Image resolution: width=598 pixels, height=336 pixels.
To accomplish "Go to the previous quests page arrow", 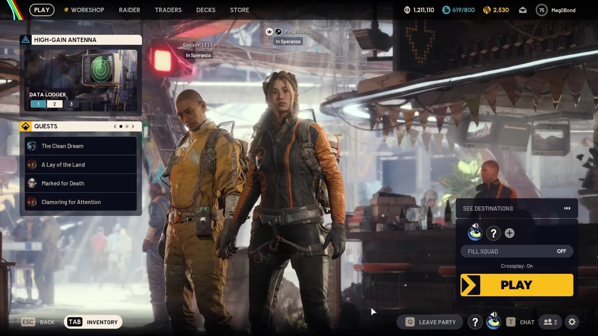I will [x=115, y=126].
